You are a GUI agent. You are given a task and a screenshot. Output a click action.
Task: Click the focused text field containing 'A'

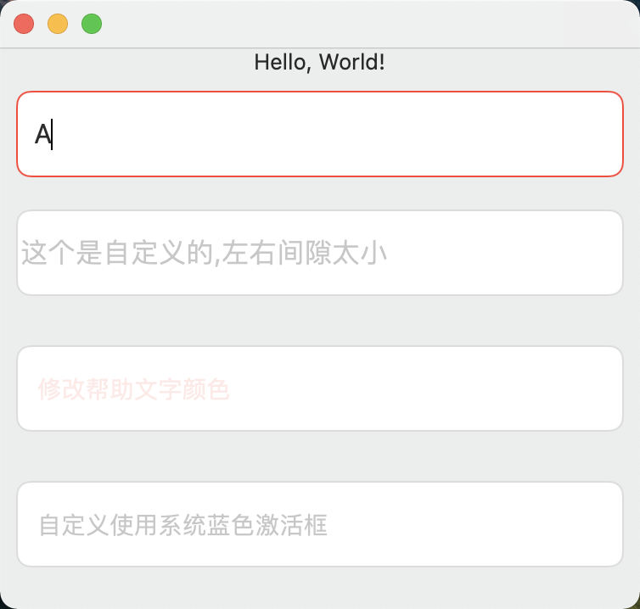320,134
